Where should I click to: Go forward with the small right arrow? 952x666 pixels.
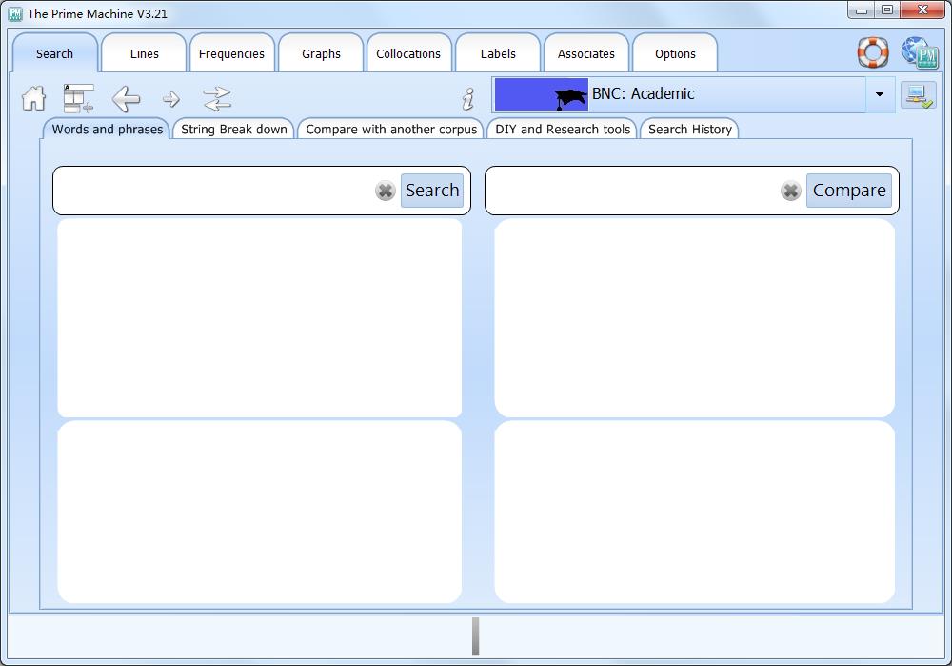[171, 99]
